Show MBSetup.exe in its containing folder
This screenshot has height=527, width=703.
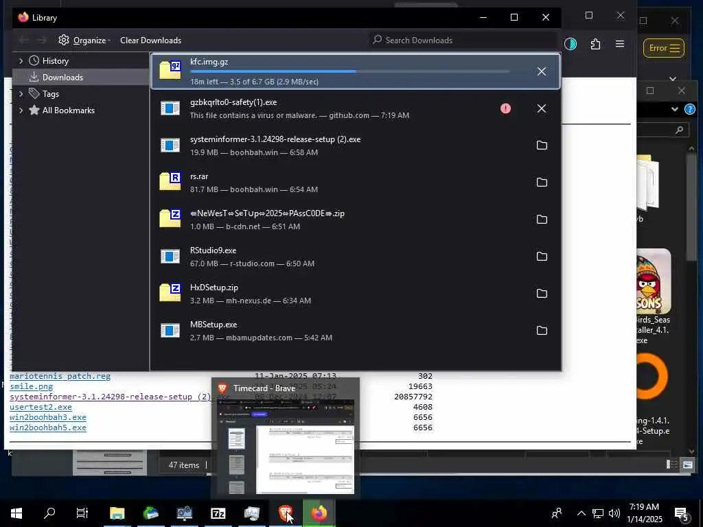542,330
